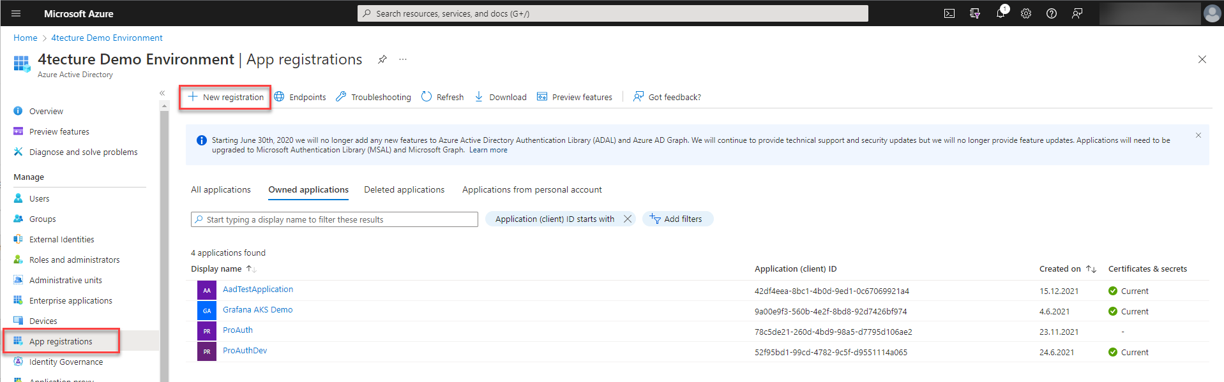Click the 4tecture Demo Environment breadcrumb
Image resolution: width=1224 pixels, height=382 pixels.
(x=107, y=38)
